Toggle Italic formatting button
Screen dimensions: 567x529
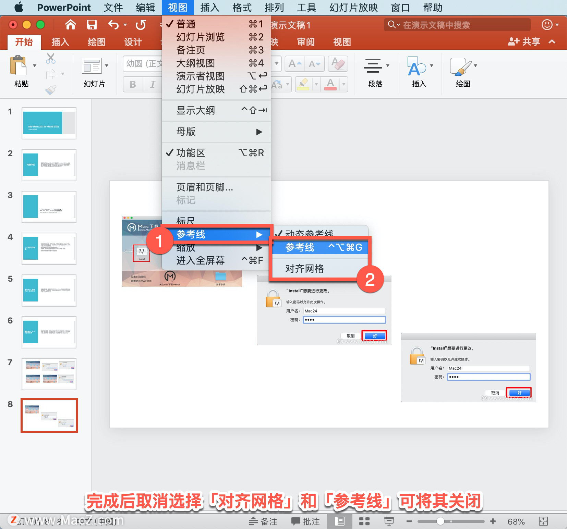pos(152,84)
